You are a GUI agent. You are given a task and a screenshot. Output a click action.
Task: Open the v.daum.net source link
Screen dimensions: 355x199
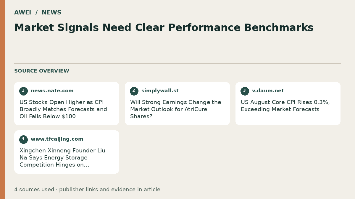[x=268, y=91]
